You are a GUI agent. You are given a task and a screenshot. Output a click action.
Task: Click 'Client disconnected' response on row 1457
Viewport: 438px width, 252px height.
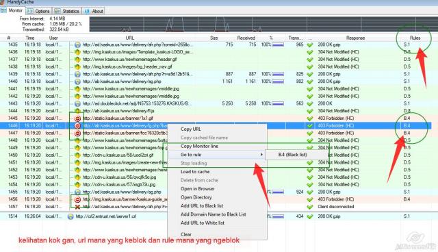pyautogui.click(x=336, y=207)
